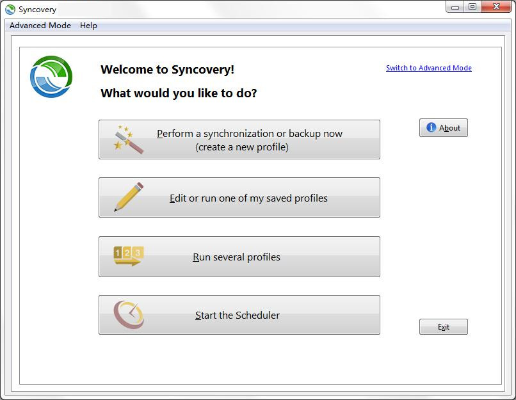Exit the Syncovery application
Screen dimensions: 516x400
[x=443, y=326]
